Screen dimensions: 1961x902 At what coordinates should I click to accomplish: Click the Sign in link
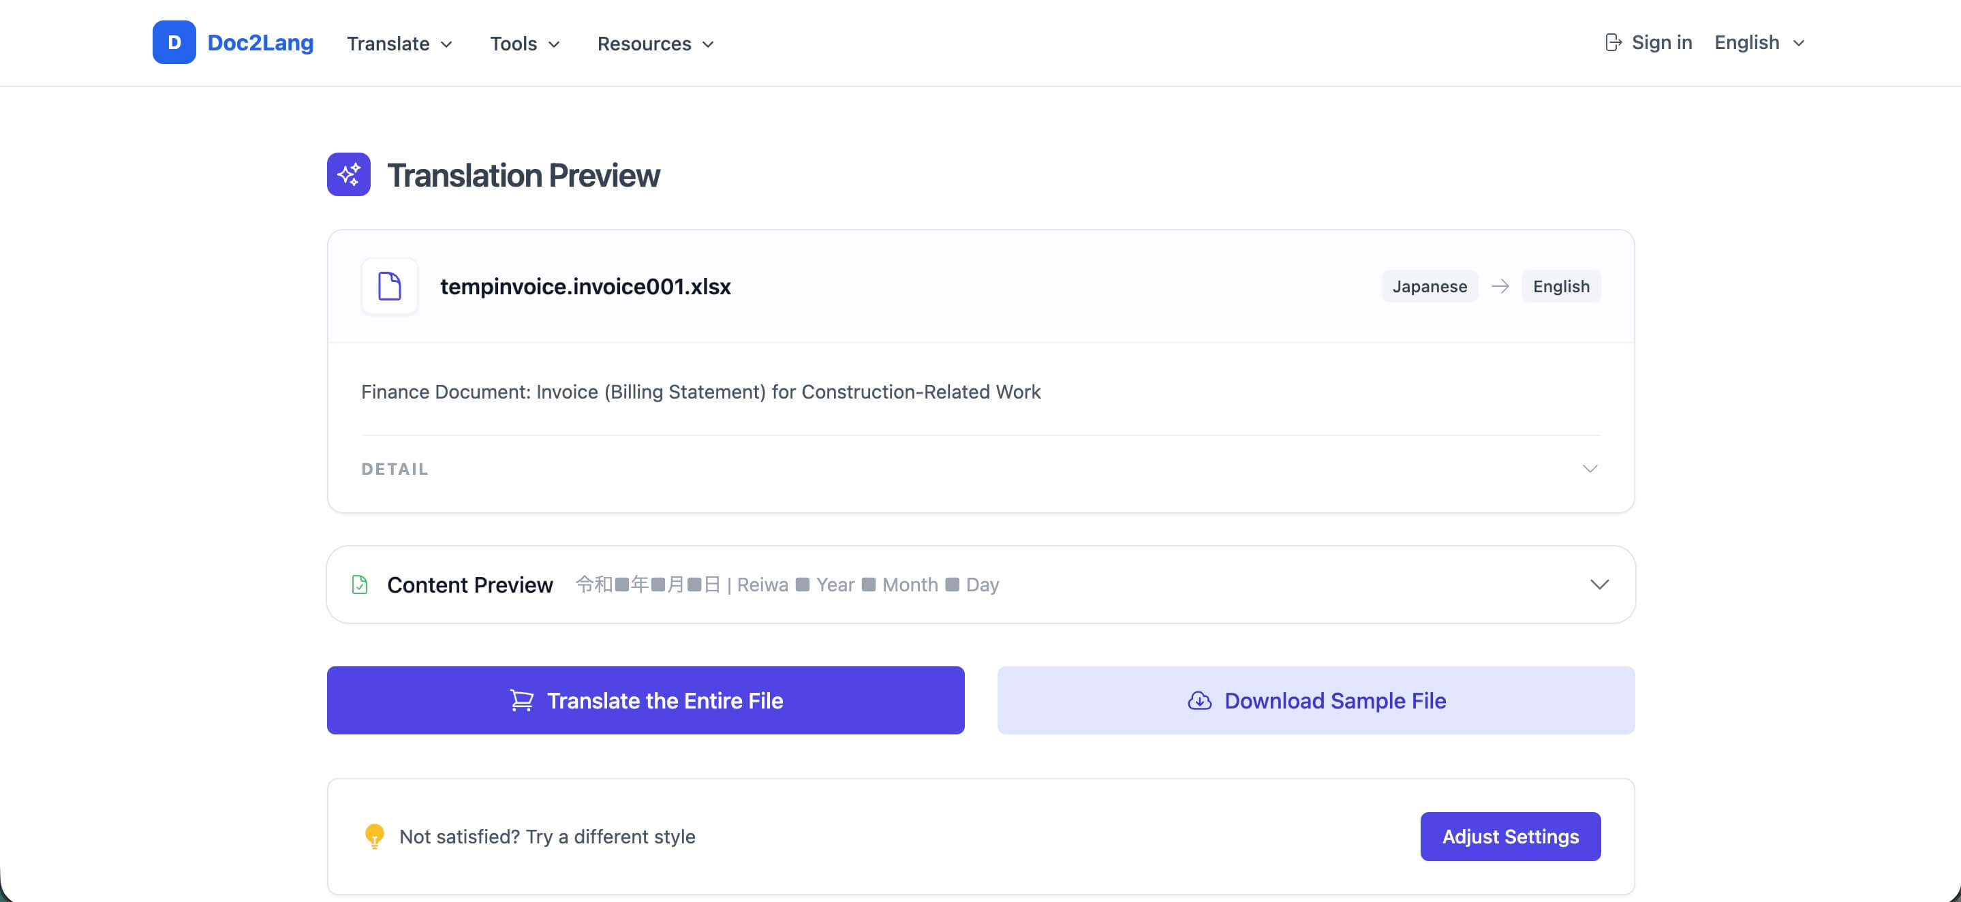point(1661,43)
